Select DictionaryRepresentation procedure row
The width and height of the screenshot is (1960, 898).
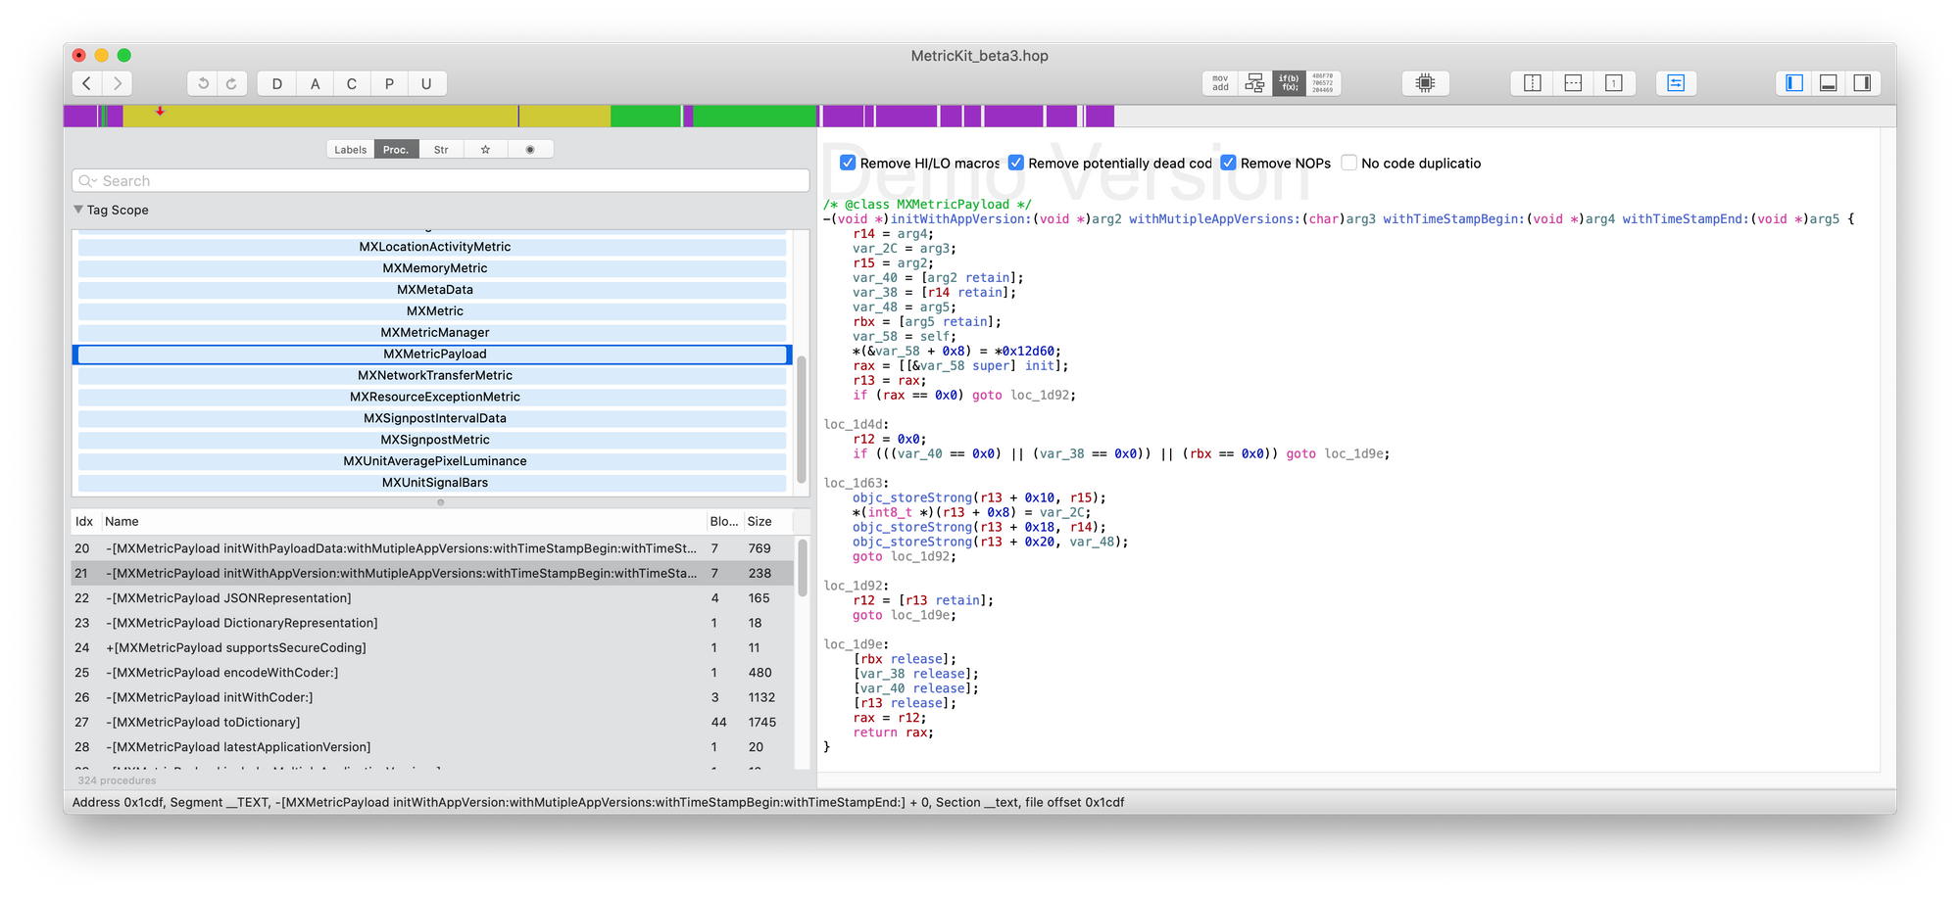click(x=432, y=623)
